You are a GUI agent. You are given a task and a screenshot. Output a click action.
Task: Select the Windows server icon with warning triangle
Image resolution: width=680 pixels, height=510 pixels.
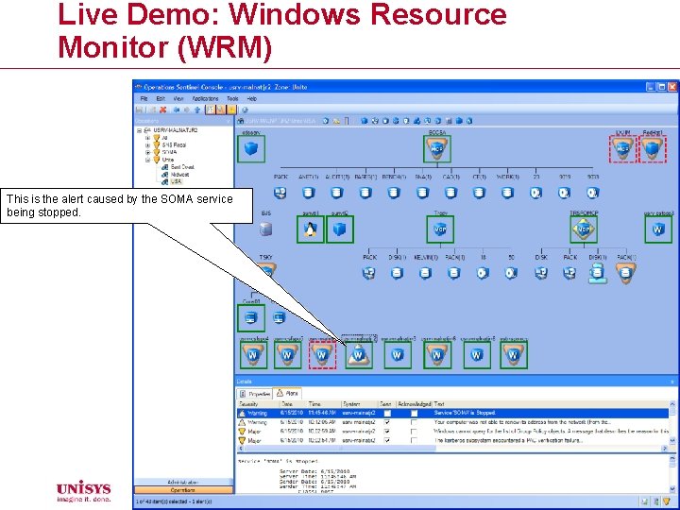coord(359,355)
